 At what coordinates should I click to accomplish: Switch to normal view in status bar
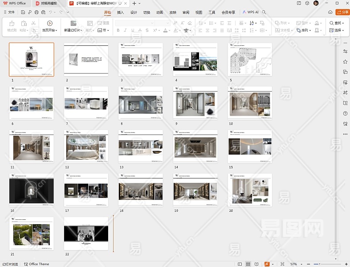(240, 264)
